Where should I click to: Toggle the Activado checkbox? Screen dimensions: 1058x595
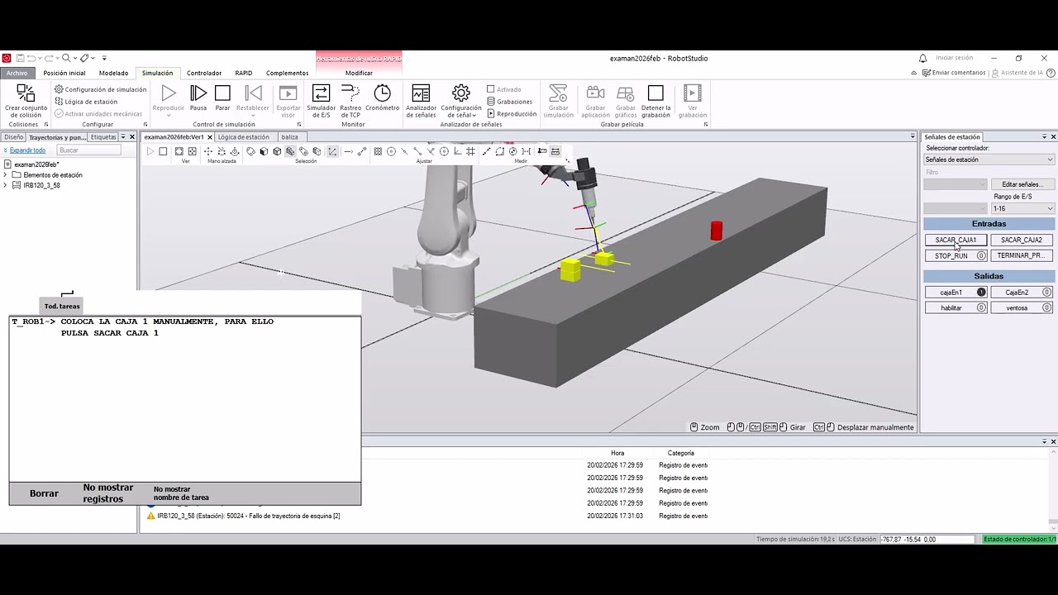pyautogui.click(x=491, y=89)
